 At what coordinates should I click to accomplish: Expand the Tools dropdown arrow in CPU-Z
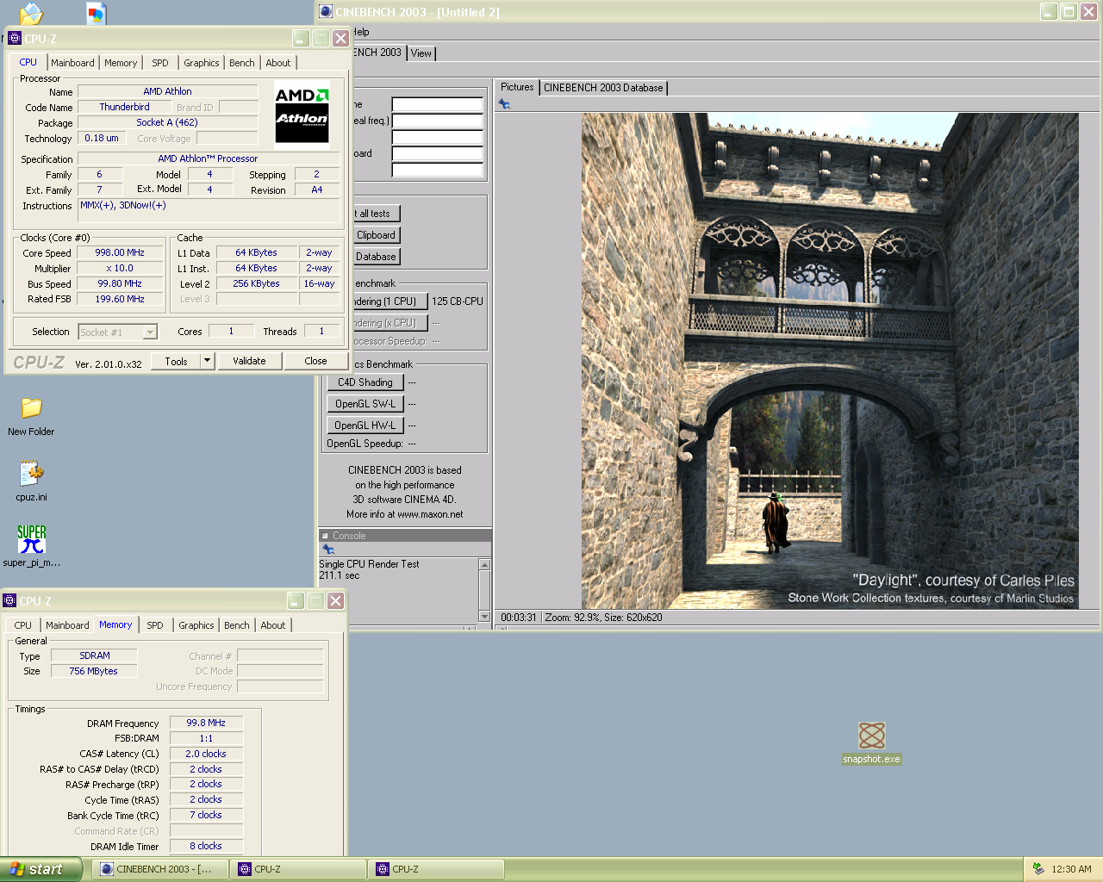pos(207,361)
